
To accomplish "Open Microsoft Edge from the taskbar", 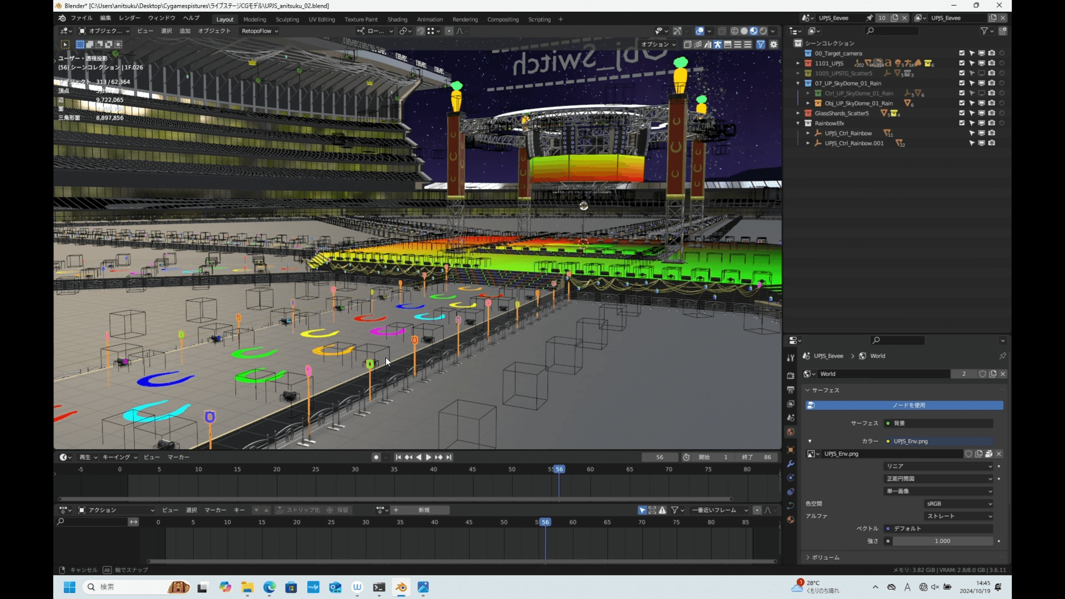I will (269, 587).
